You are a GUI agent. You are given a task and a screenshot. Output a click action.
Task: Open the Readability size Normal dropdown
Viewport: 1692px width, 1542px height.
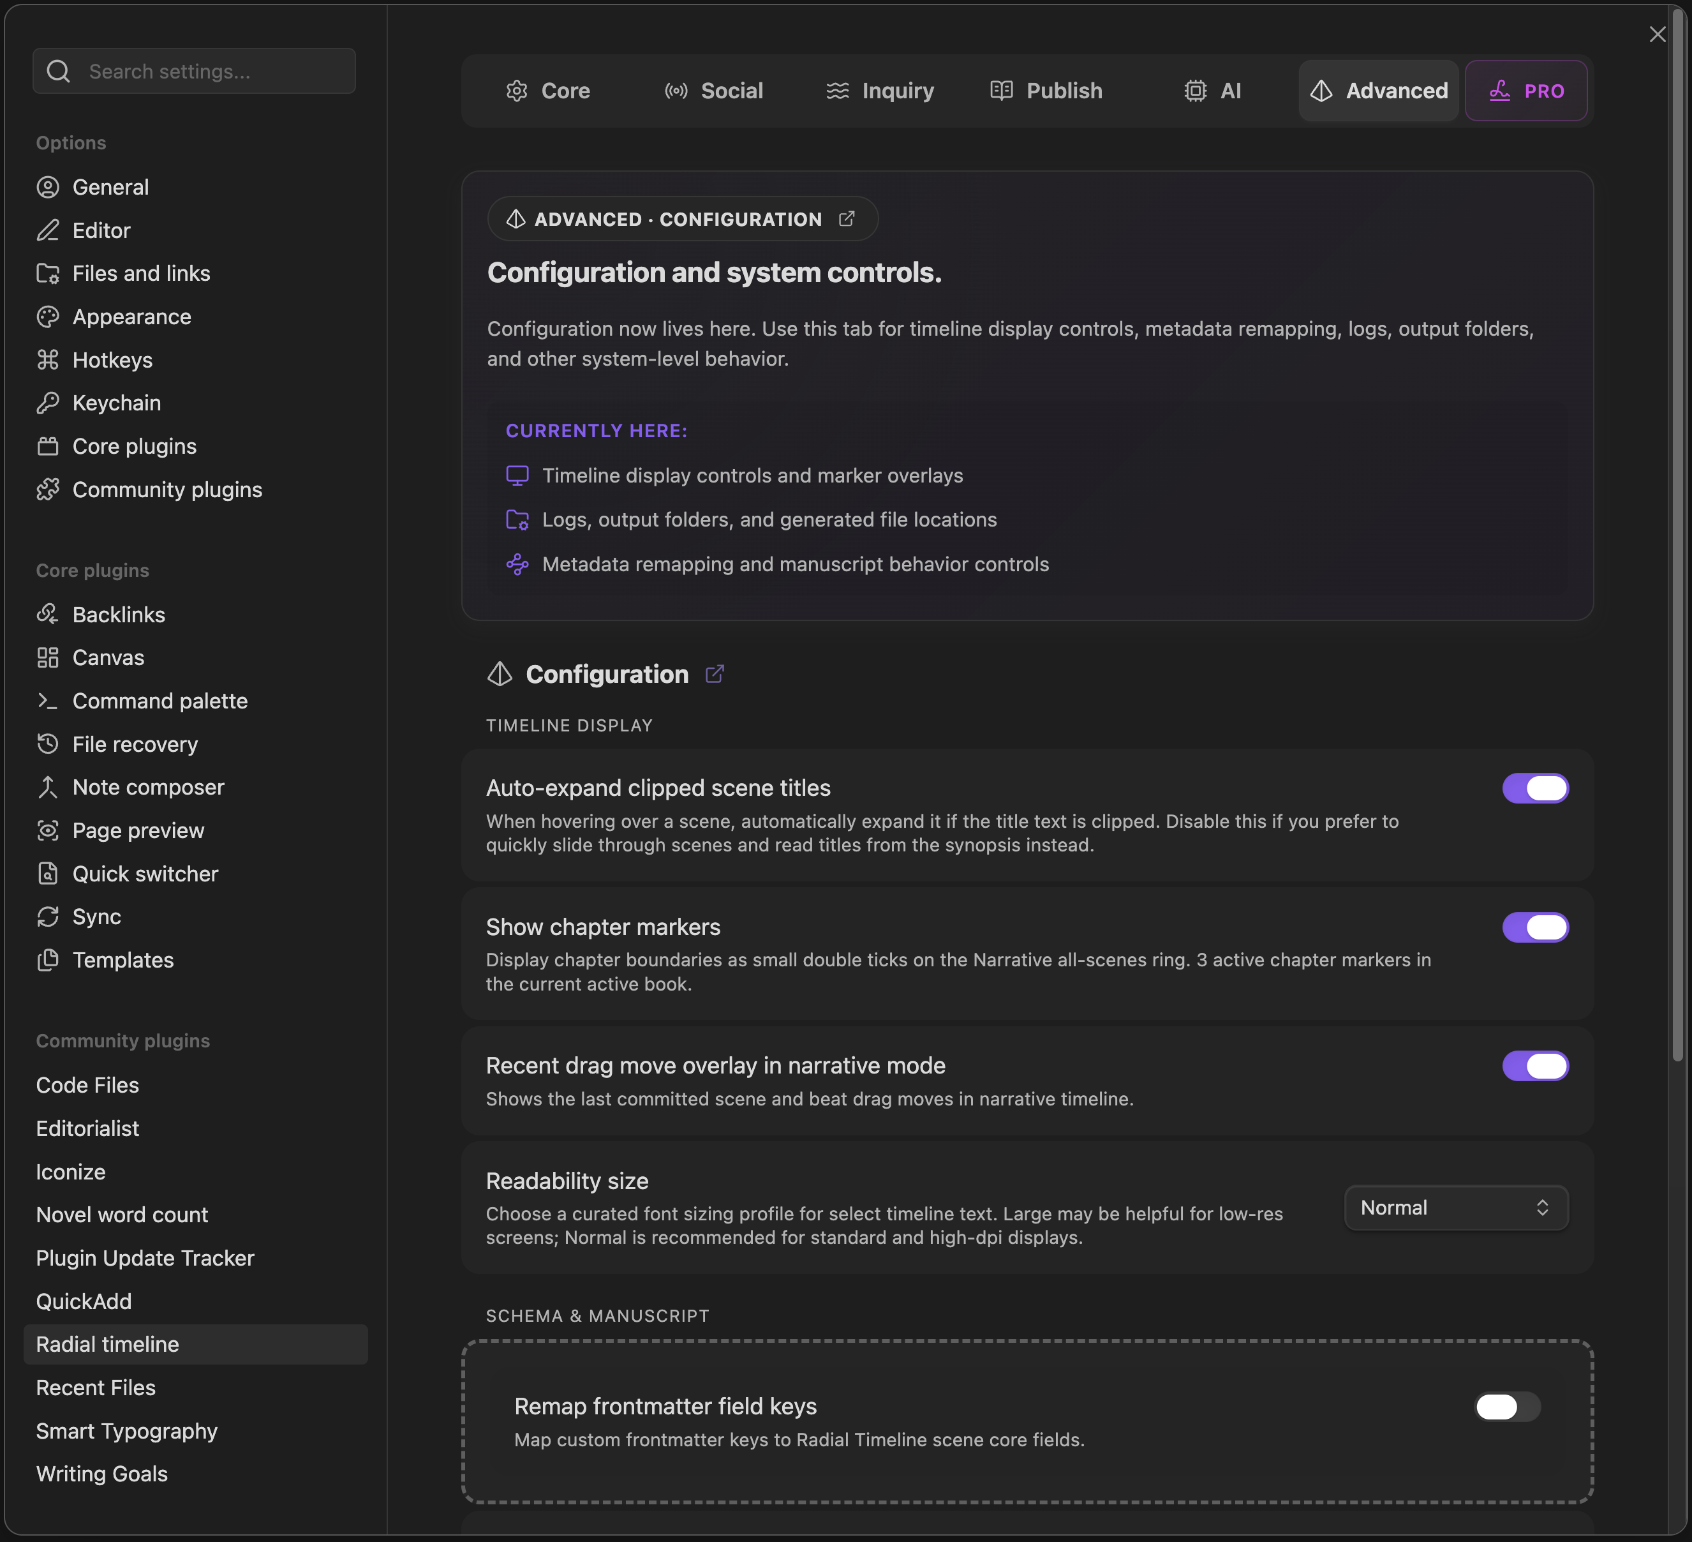tap(1456, 1208)
